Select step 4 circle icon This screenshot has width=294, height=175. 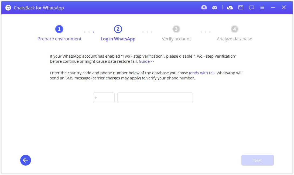pyautogui.click(x=234, y=29)
